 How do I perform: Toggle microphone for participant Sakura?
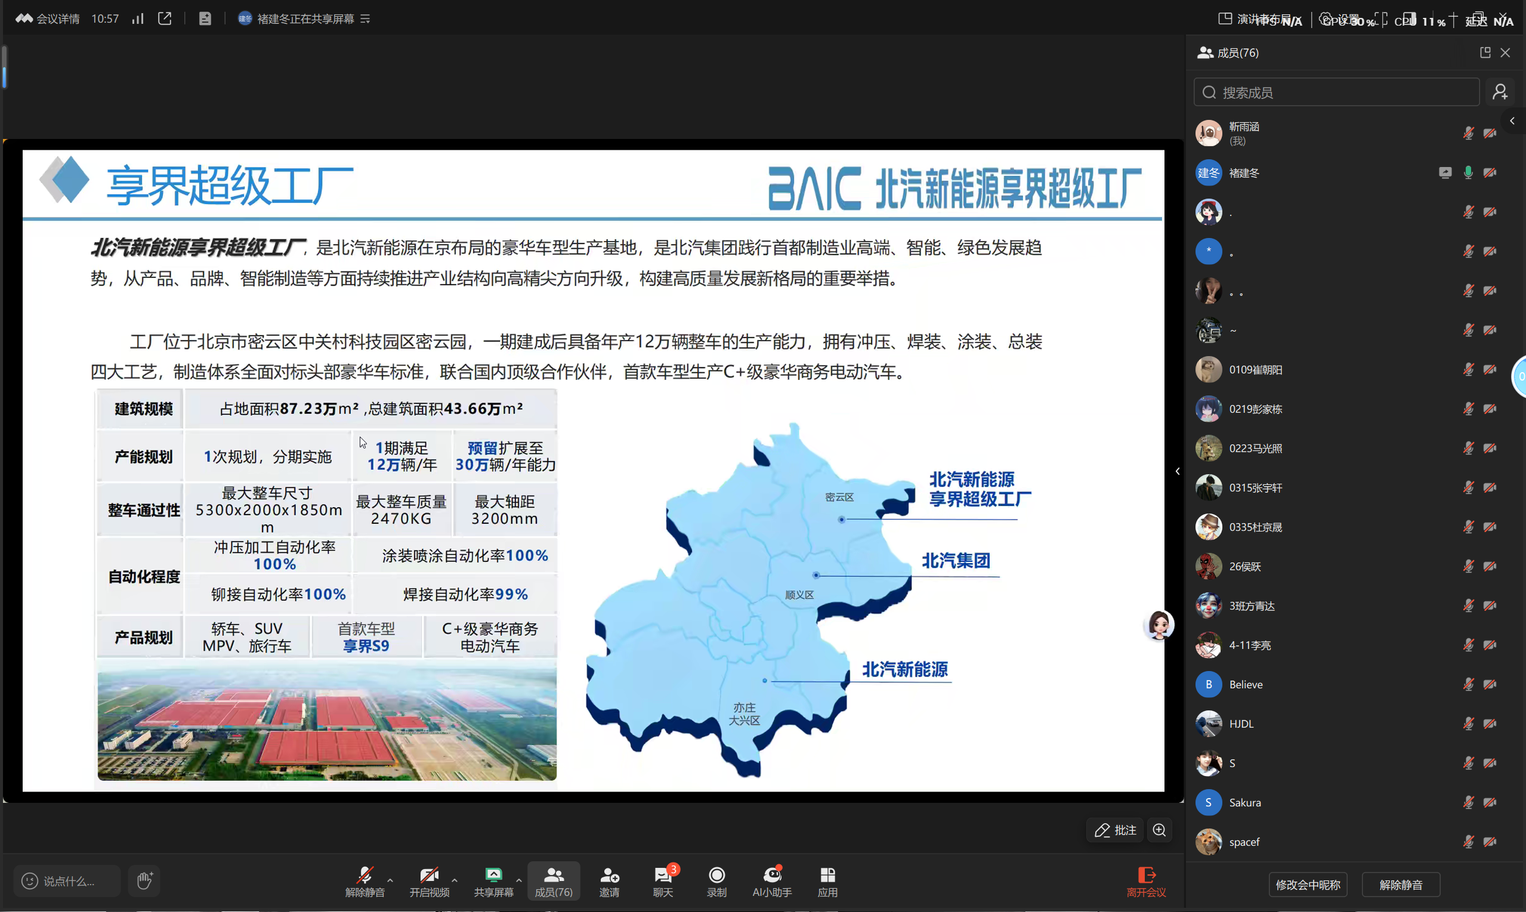coord(1468,802)
